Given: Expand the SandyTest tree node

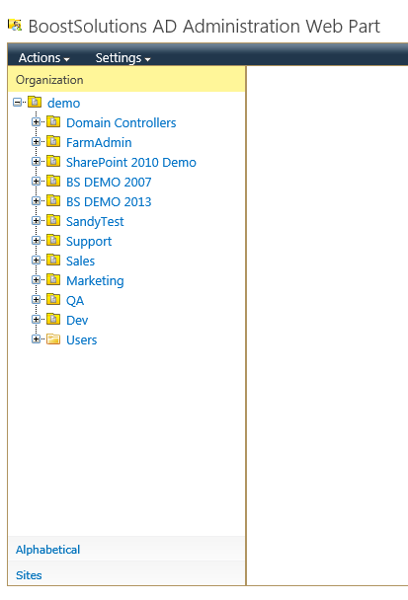Looking at the screenshot, I should tap(36, 220).
